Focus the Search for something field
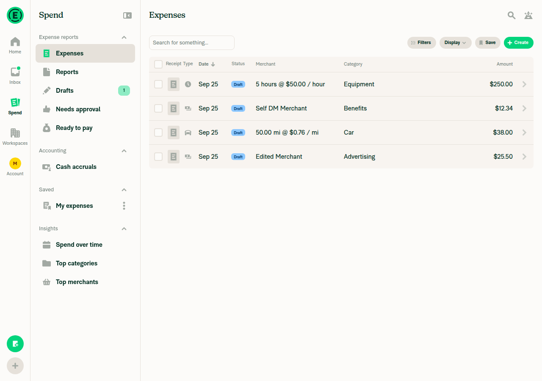The image size is (542, 381). click(191, 43)
